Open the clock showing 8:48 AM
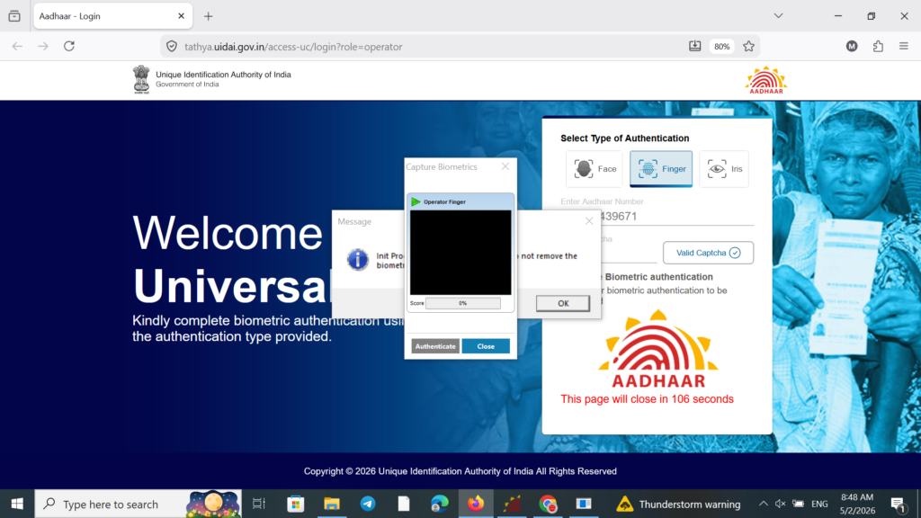Screen dimensions: 921x518 click(857, 504)
